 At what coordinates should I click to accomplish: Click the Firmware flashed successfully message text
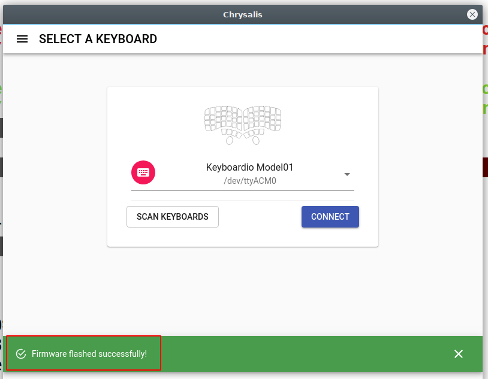[x=89, y=354]
